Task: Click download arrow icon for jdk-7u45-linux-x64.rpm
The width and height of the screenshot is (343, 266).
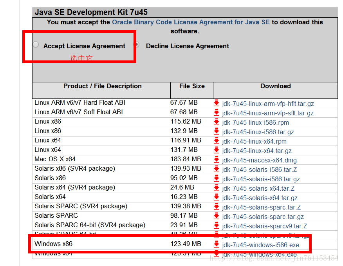Action: (217, 141)
